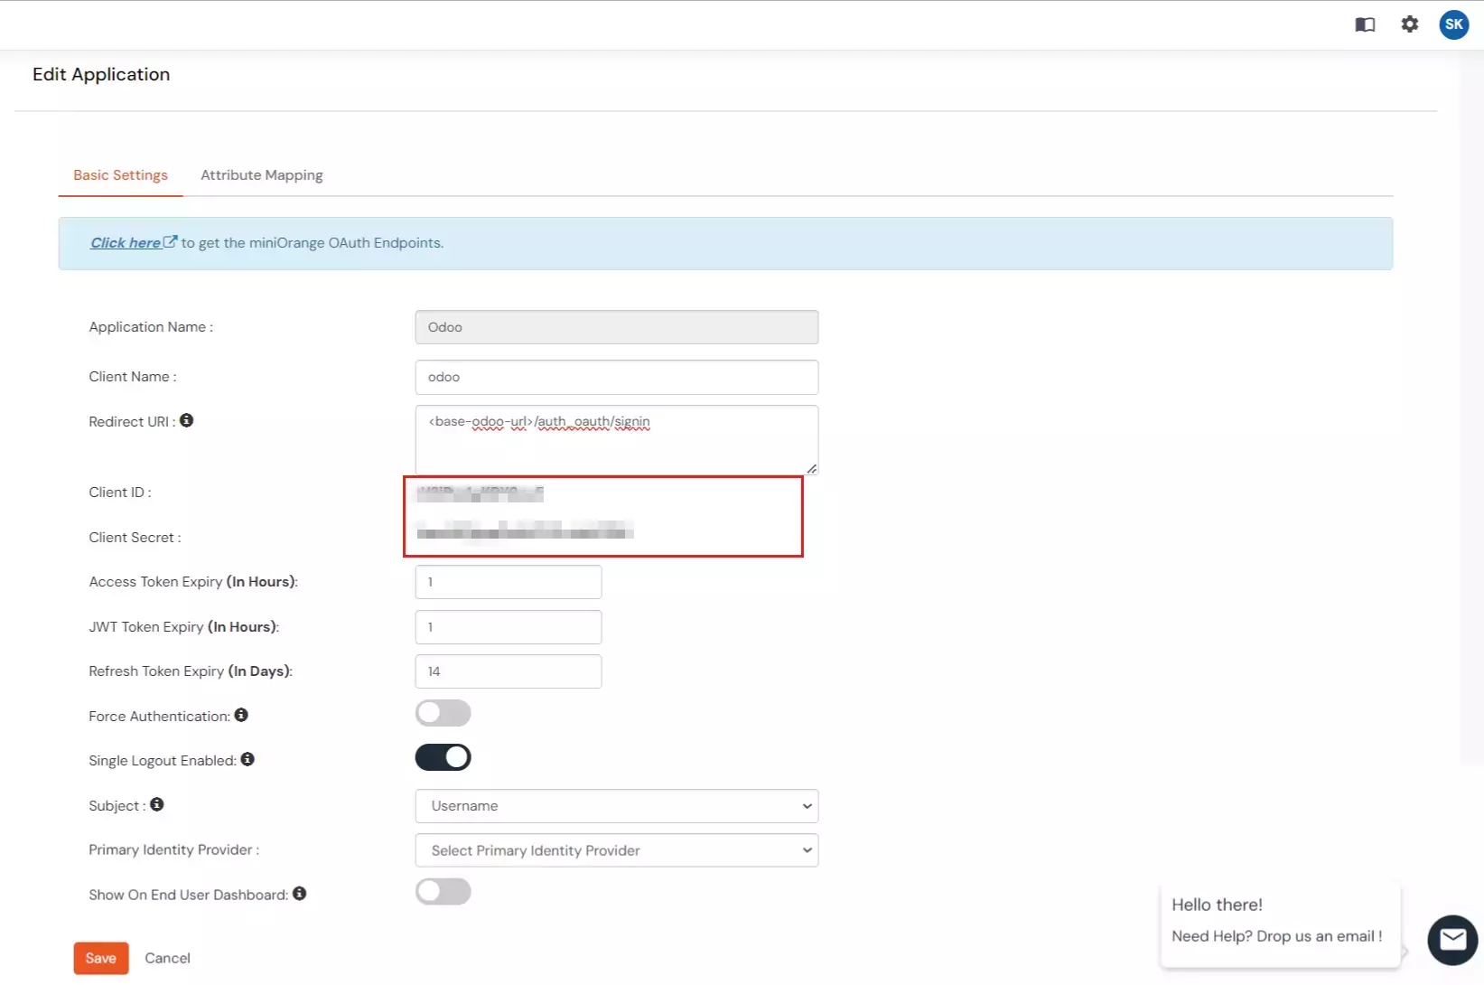Viewport: 1484px width, 985px height.
Task: Enable Show On End User Dashboard
Action: tap(443, 891)
